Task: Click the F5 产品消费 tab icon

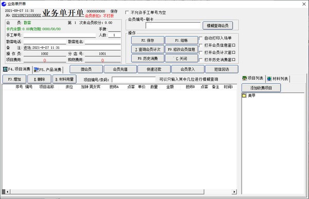Action: pyautogui.click(x=36, y=70)
